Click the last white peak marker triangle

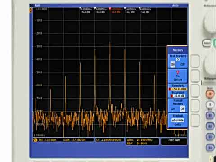[139, 9]
